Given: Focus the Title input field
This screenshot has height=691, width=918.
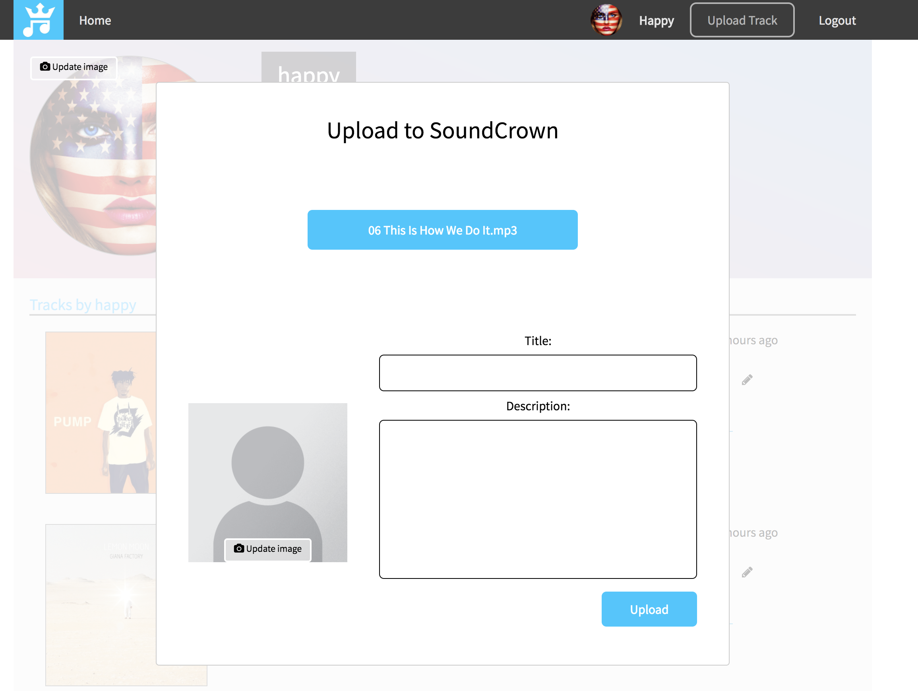Looking at the screenshot, I should click(537, 373).
